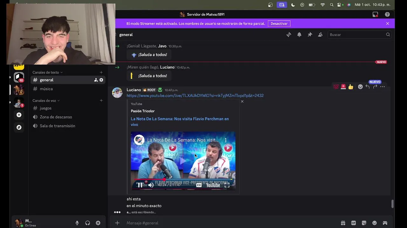Viewport: 407px width, 228px height.
Task: Open server with the 10 notification badge
Action: [x=19, y=77]
